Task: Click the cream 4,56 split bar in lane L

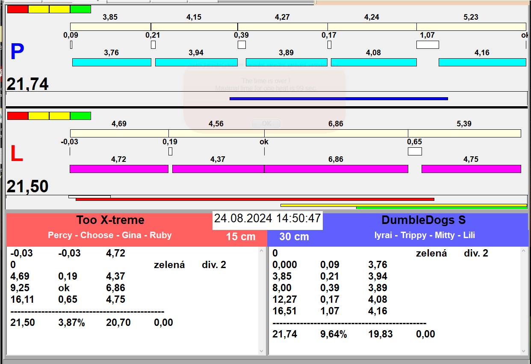Action: click(216, 133)
